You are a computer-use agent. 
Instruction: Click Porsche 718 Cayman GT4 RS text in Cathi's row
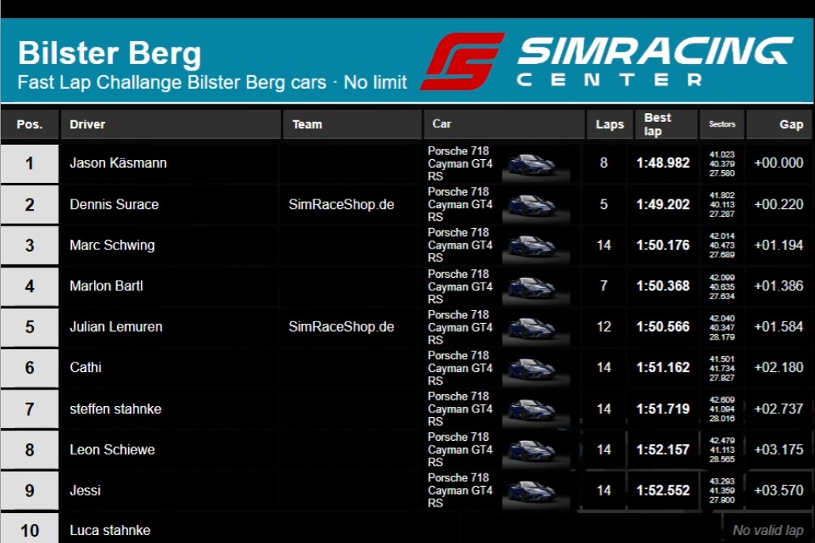click(460, 368)
